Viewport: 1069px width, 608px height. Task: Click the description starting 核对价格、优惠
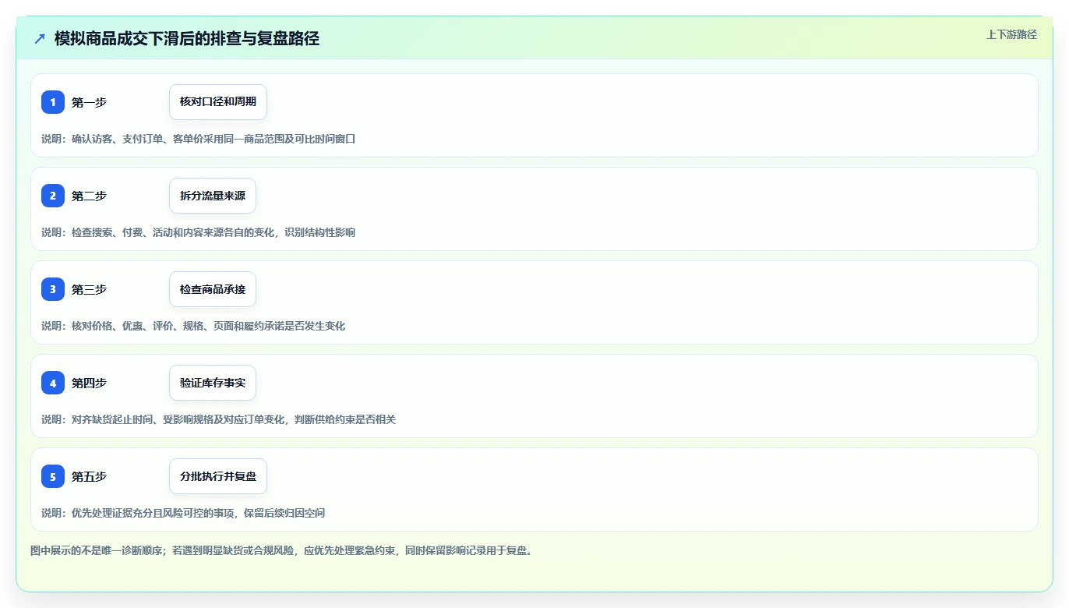tap(193, 326)
